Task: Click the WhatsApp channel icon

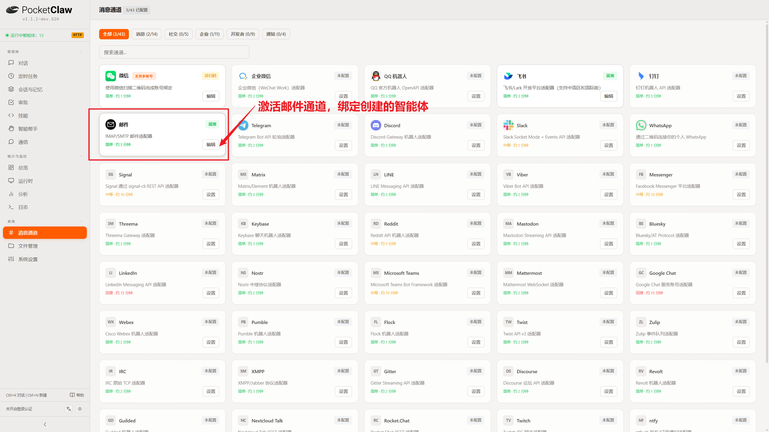Action: [641, 125]
